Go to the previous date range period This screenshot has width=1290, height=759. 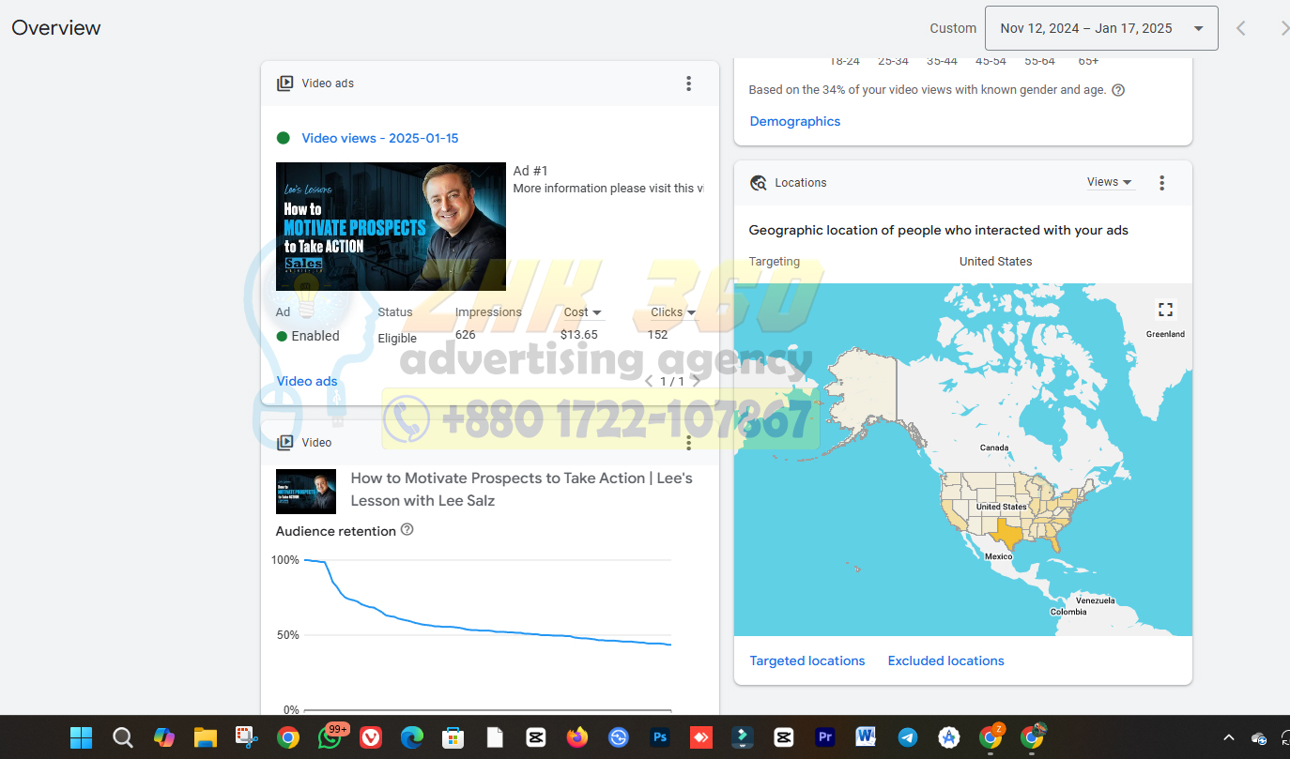(x=1241, y=28)
